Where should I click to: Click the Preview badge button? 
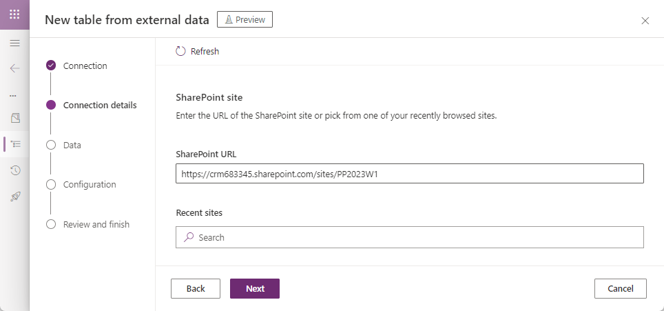point(245,19)
